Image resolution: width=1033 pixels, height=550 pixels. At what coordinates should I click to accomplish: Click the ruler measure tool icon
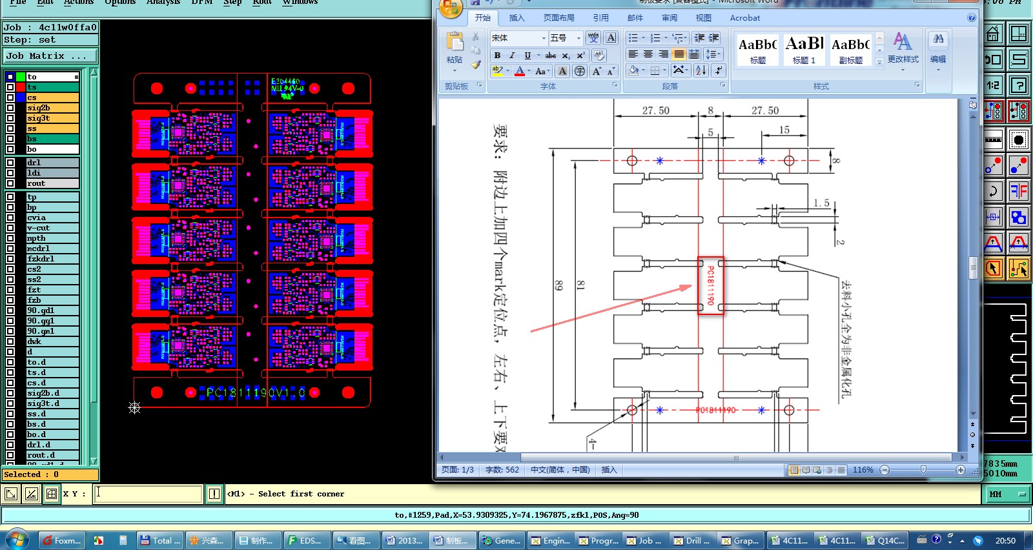point(993,139)
